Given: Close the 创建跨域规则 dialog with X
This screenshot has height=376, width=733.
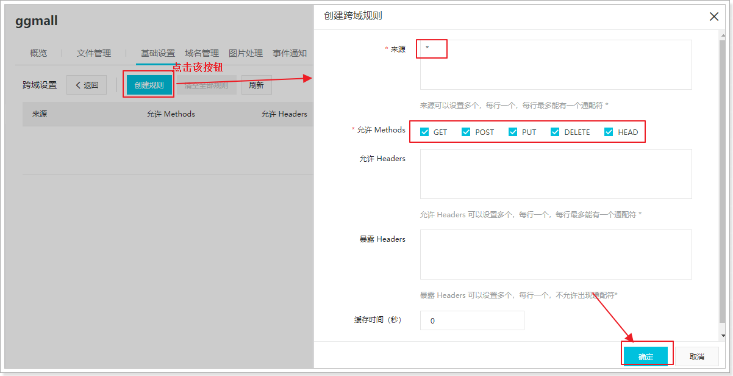Looking at the screenshot, I should [x=714, y=16].
